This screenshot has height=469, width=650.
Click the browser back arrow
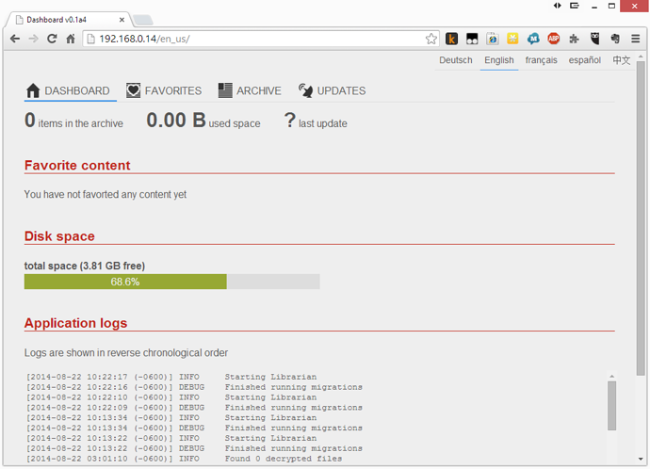point(15,39)
